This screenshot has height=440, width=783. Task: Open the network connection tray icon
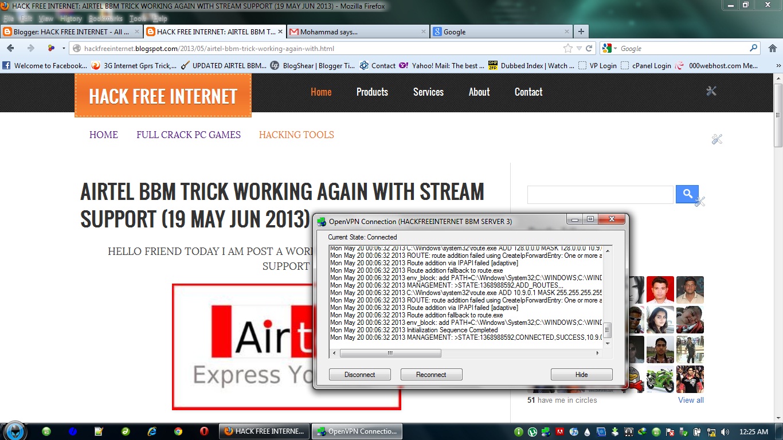pos(711,432)
